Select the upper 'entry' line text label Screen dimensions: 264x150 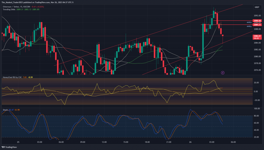pyautogui.click(x=249, y=22)
